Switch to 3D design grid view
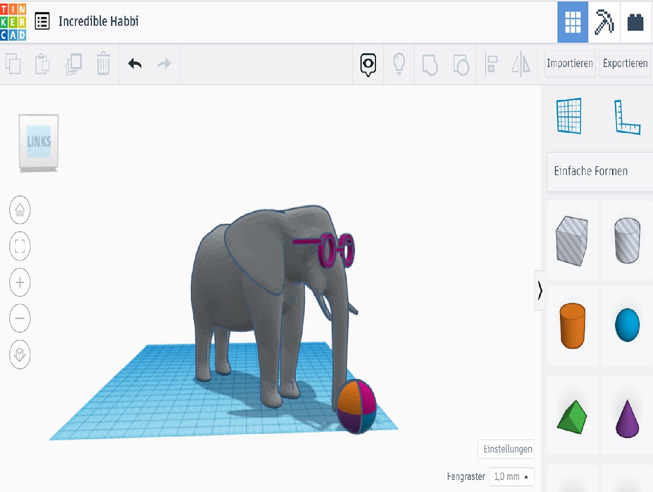Screen dimensions: 653x492 [572, 22]
